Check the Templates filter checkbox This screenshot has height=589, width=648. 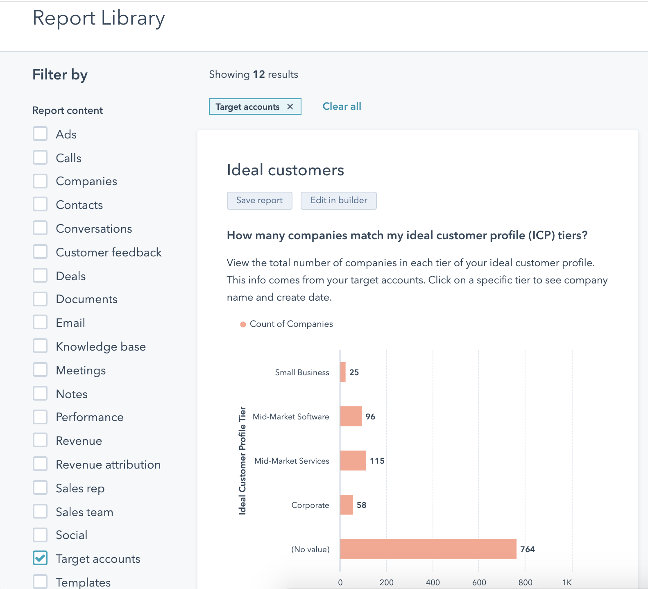click(40, 582)
